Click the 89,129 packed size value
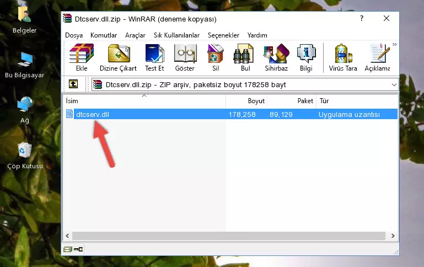The height and width of the screenshot is (267, 424). pyautogui.click(x=281, y=114)
